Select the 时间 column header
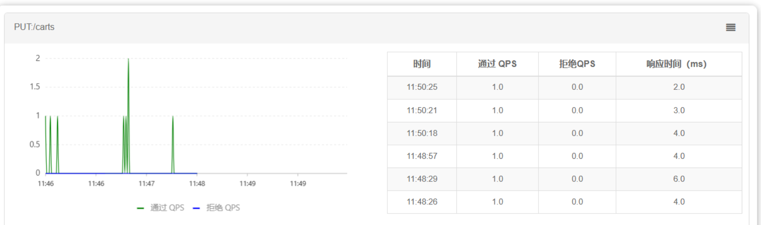This screenshot has width=761, height=225. [x=422, y=64]
